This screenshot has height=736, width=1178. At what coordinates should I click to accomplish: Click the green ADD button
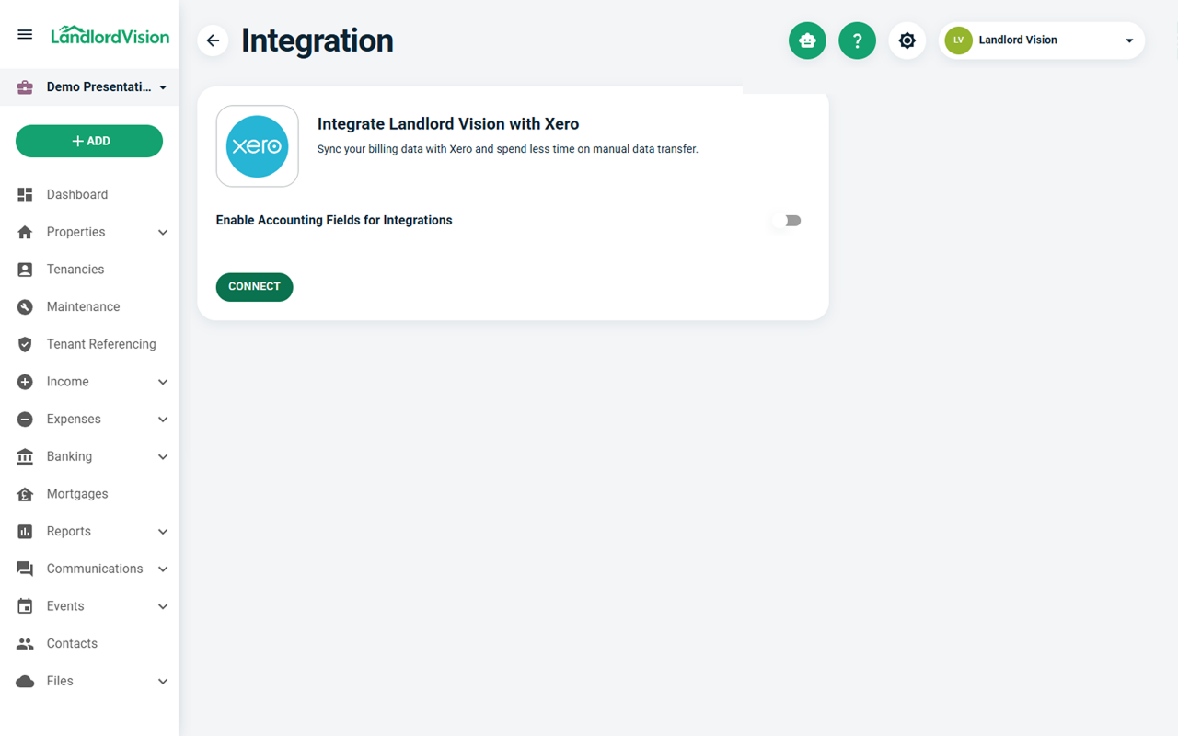pyautogui.click(x=89, y=141)
